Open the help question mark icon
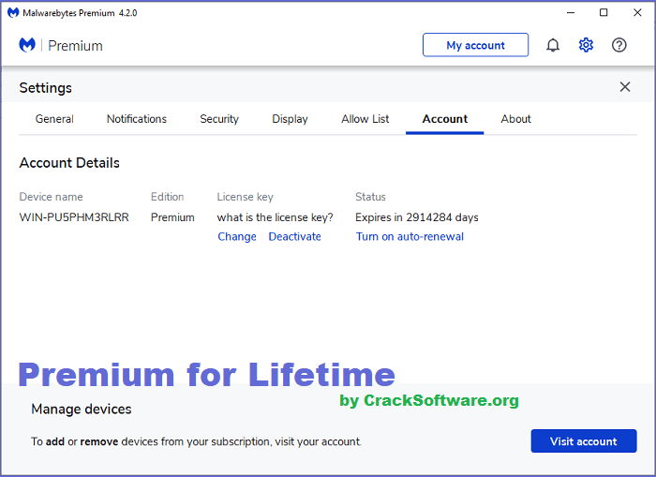 619,45
